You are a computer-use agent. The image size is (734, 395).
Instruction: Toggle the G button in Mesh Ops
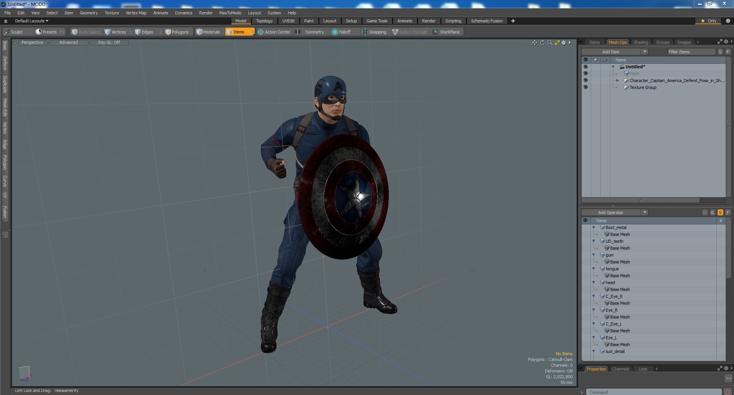point(713,213)
